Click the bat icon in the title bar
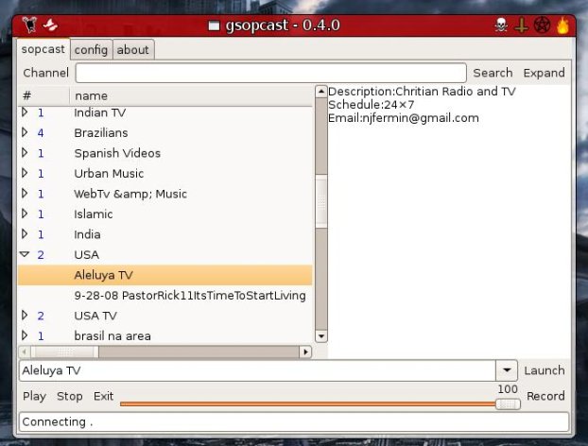The width and height of the screenshot is (588, 446). pos(29,26)
